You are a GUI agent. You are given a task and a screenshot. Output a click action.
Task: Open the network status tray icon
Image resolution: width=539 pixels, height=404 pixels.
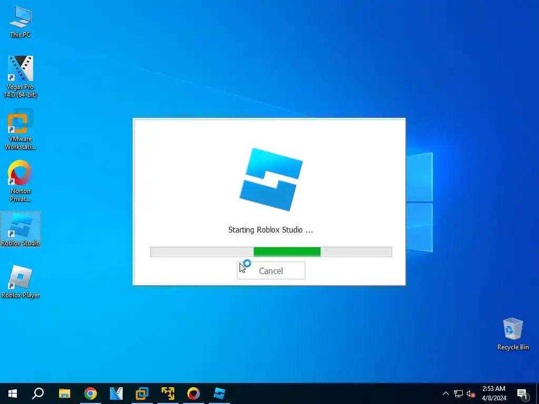[458, 393]
